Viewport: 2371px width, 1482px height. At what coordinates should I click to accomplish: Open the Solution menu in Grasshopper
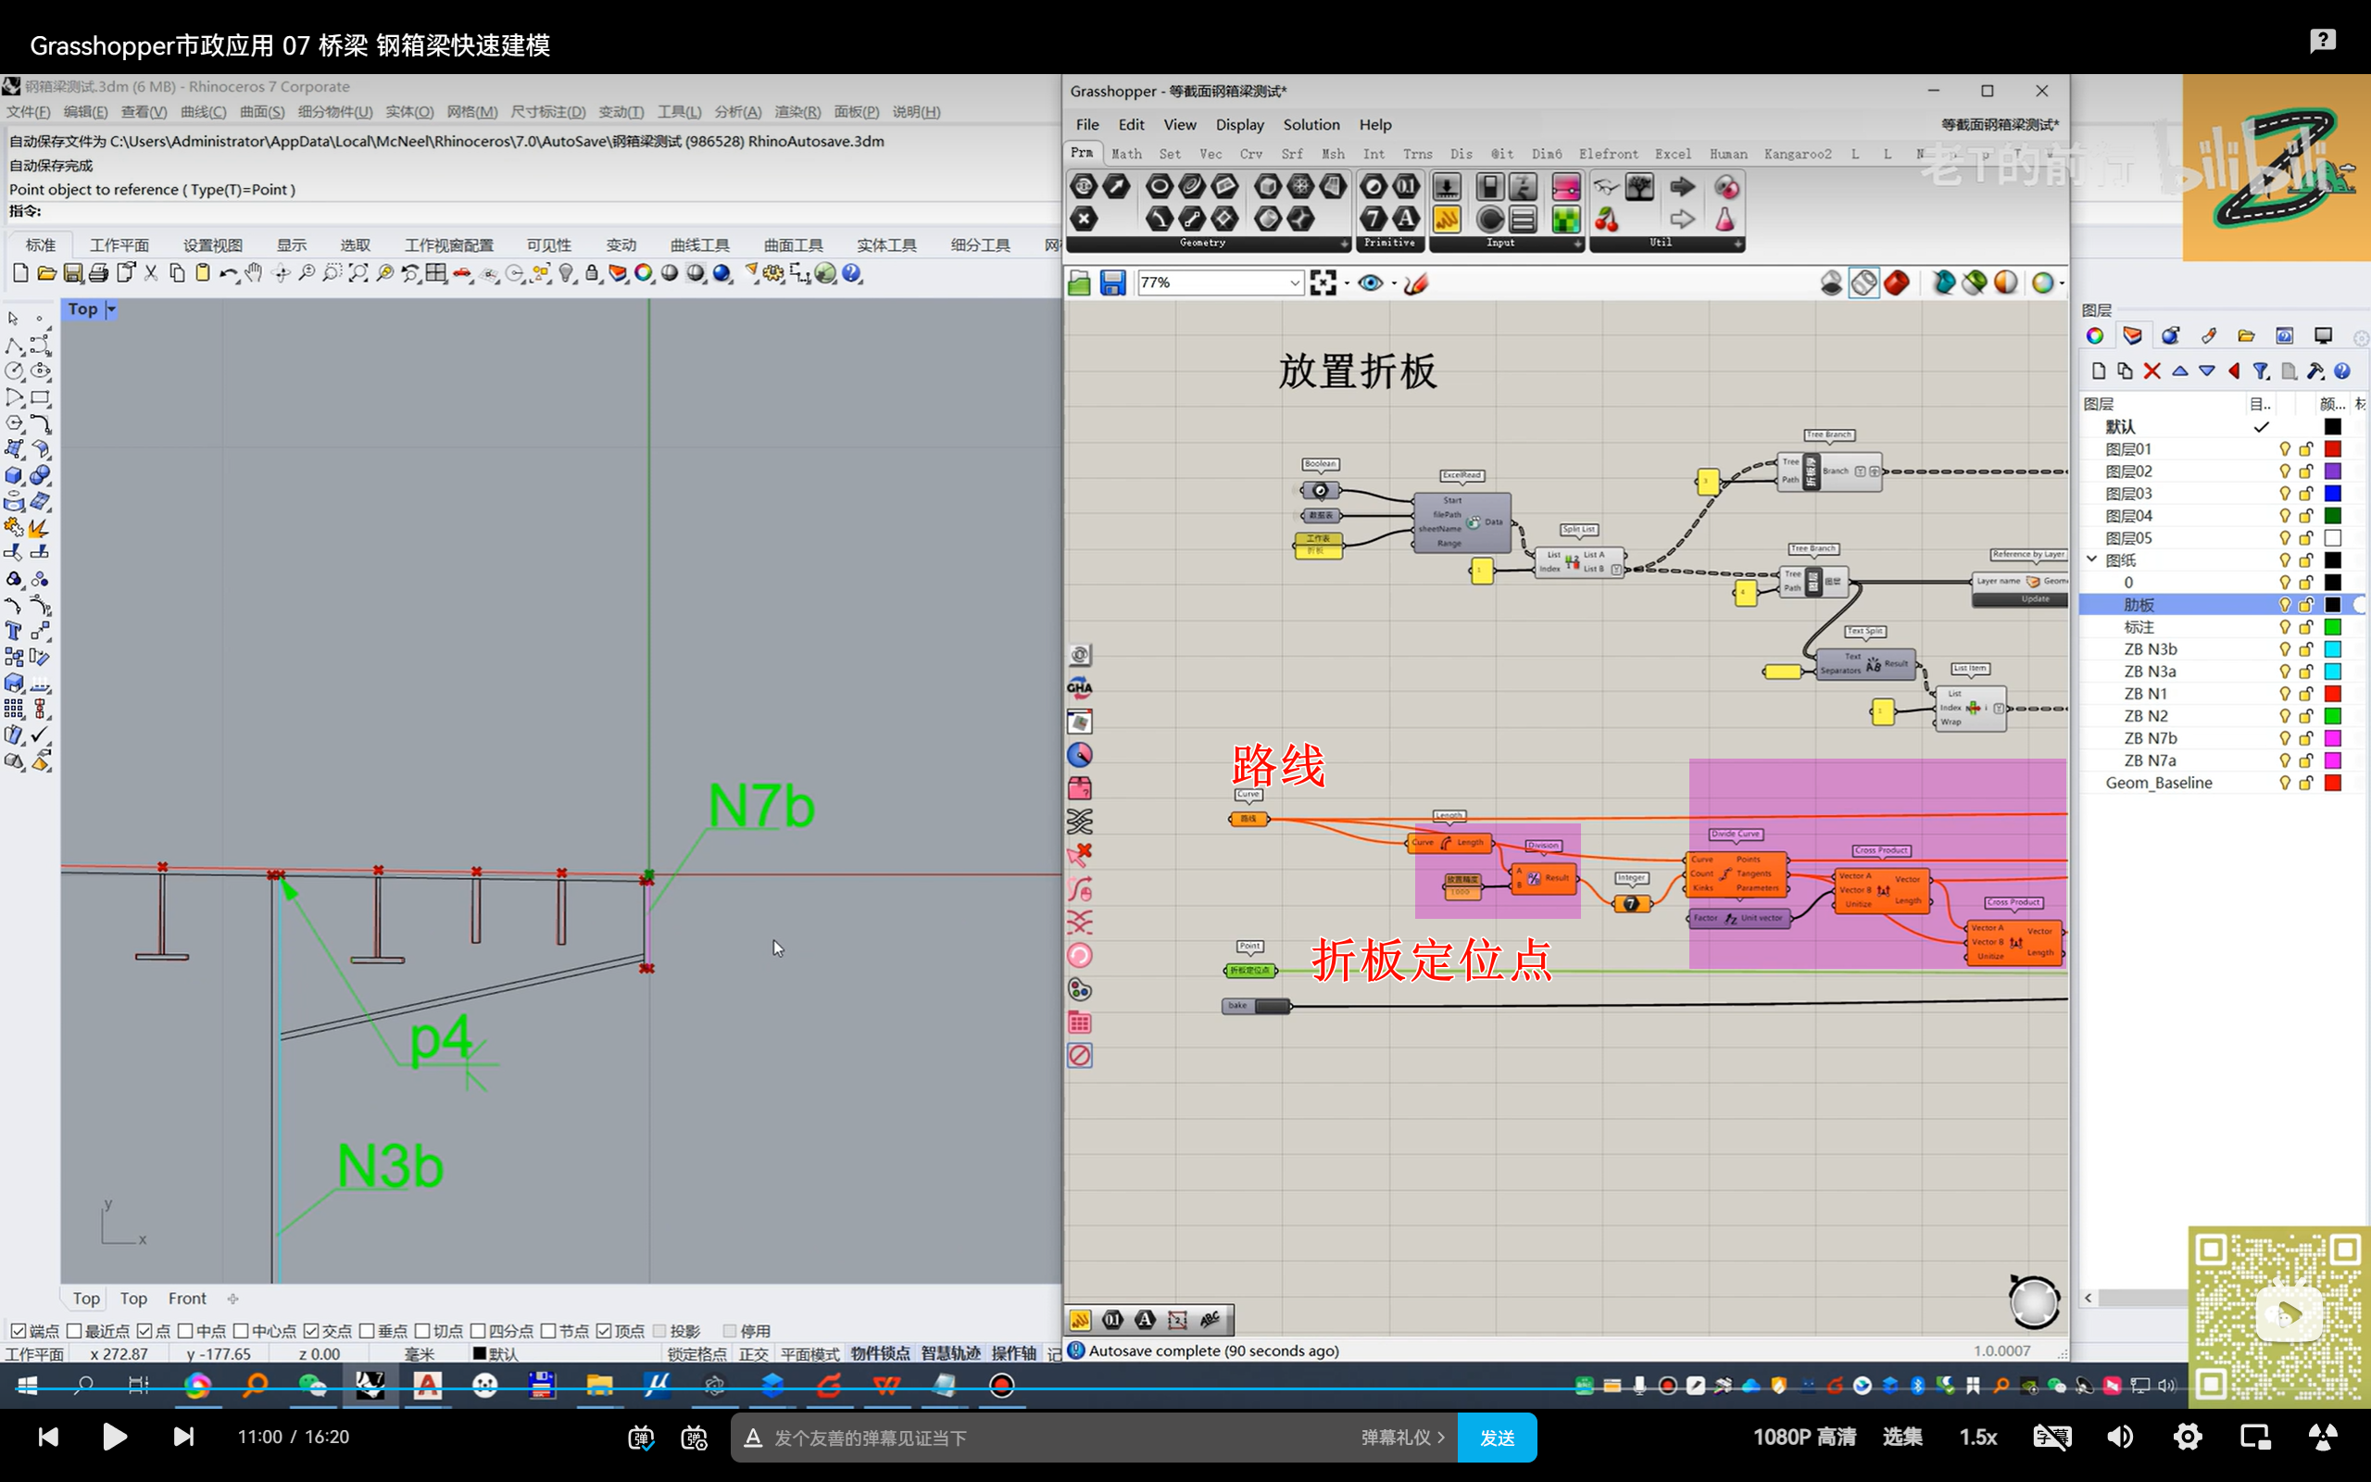click(1311, 124)
